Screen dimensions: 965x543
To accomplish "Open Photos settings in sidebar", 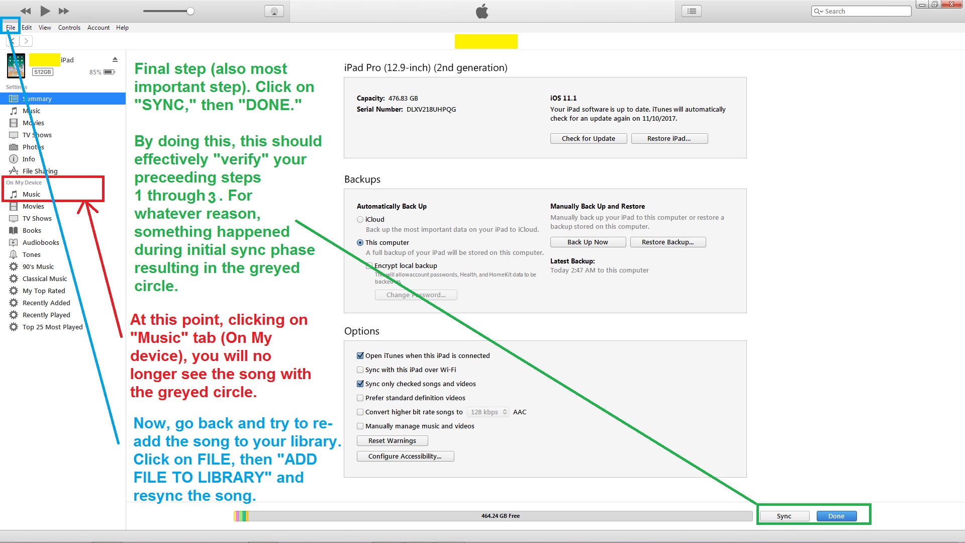I will click(x=33, y=147).
